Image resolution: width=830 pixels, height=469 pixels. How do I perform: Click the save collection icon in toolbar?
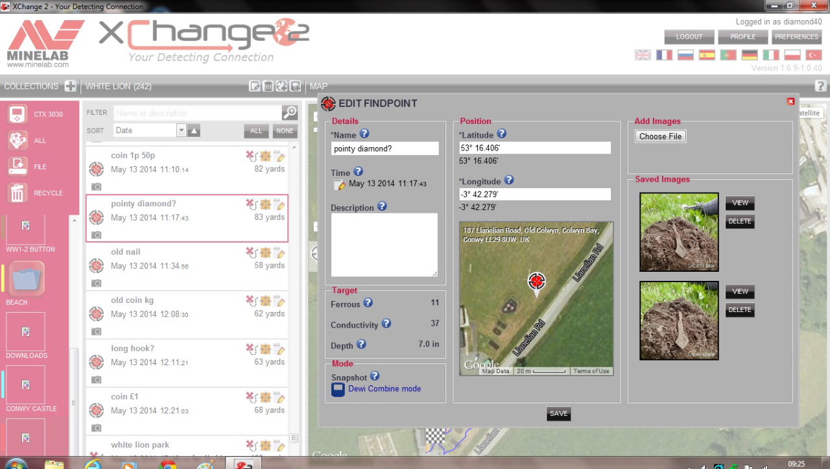click(295, 86)
